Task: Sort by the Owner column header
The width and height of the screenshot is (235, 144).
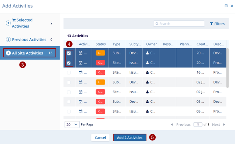Action: (151, 44)
